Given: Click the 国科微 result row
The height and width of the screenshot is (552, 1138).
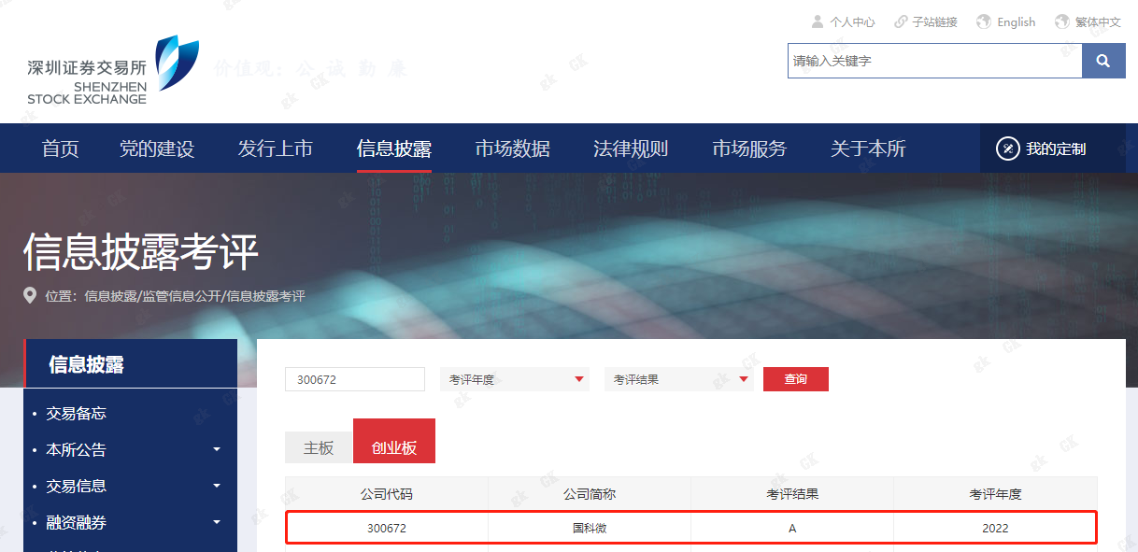Looking at the screenshot, I should pyautogui.click(x=590, y=528).
